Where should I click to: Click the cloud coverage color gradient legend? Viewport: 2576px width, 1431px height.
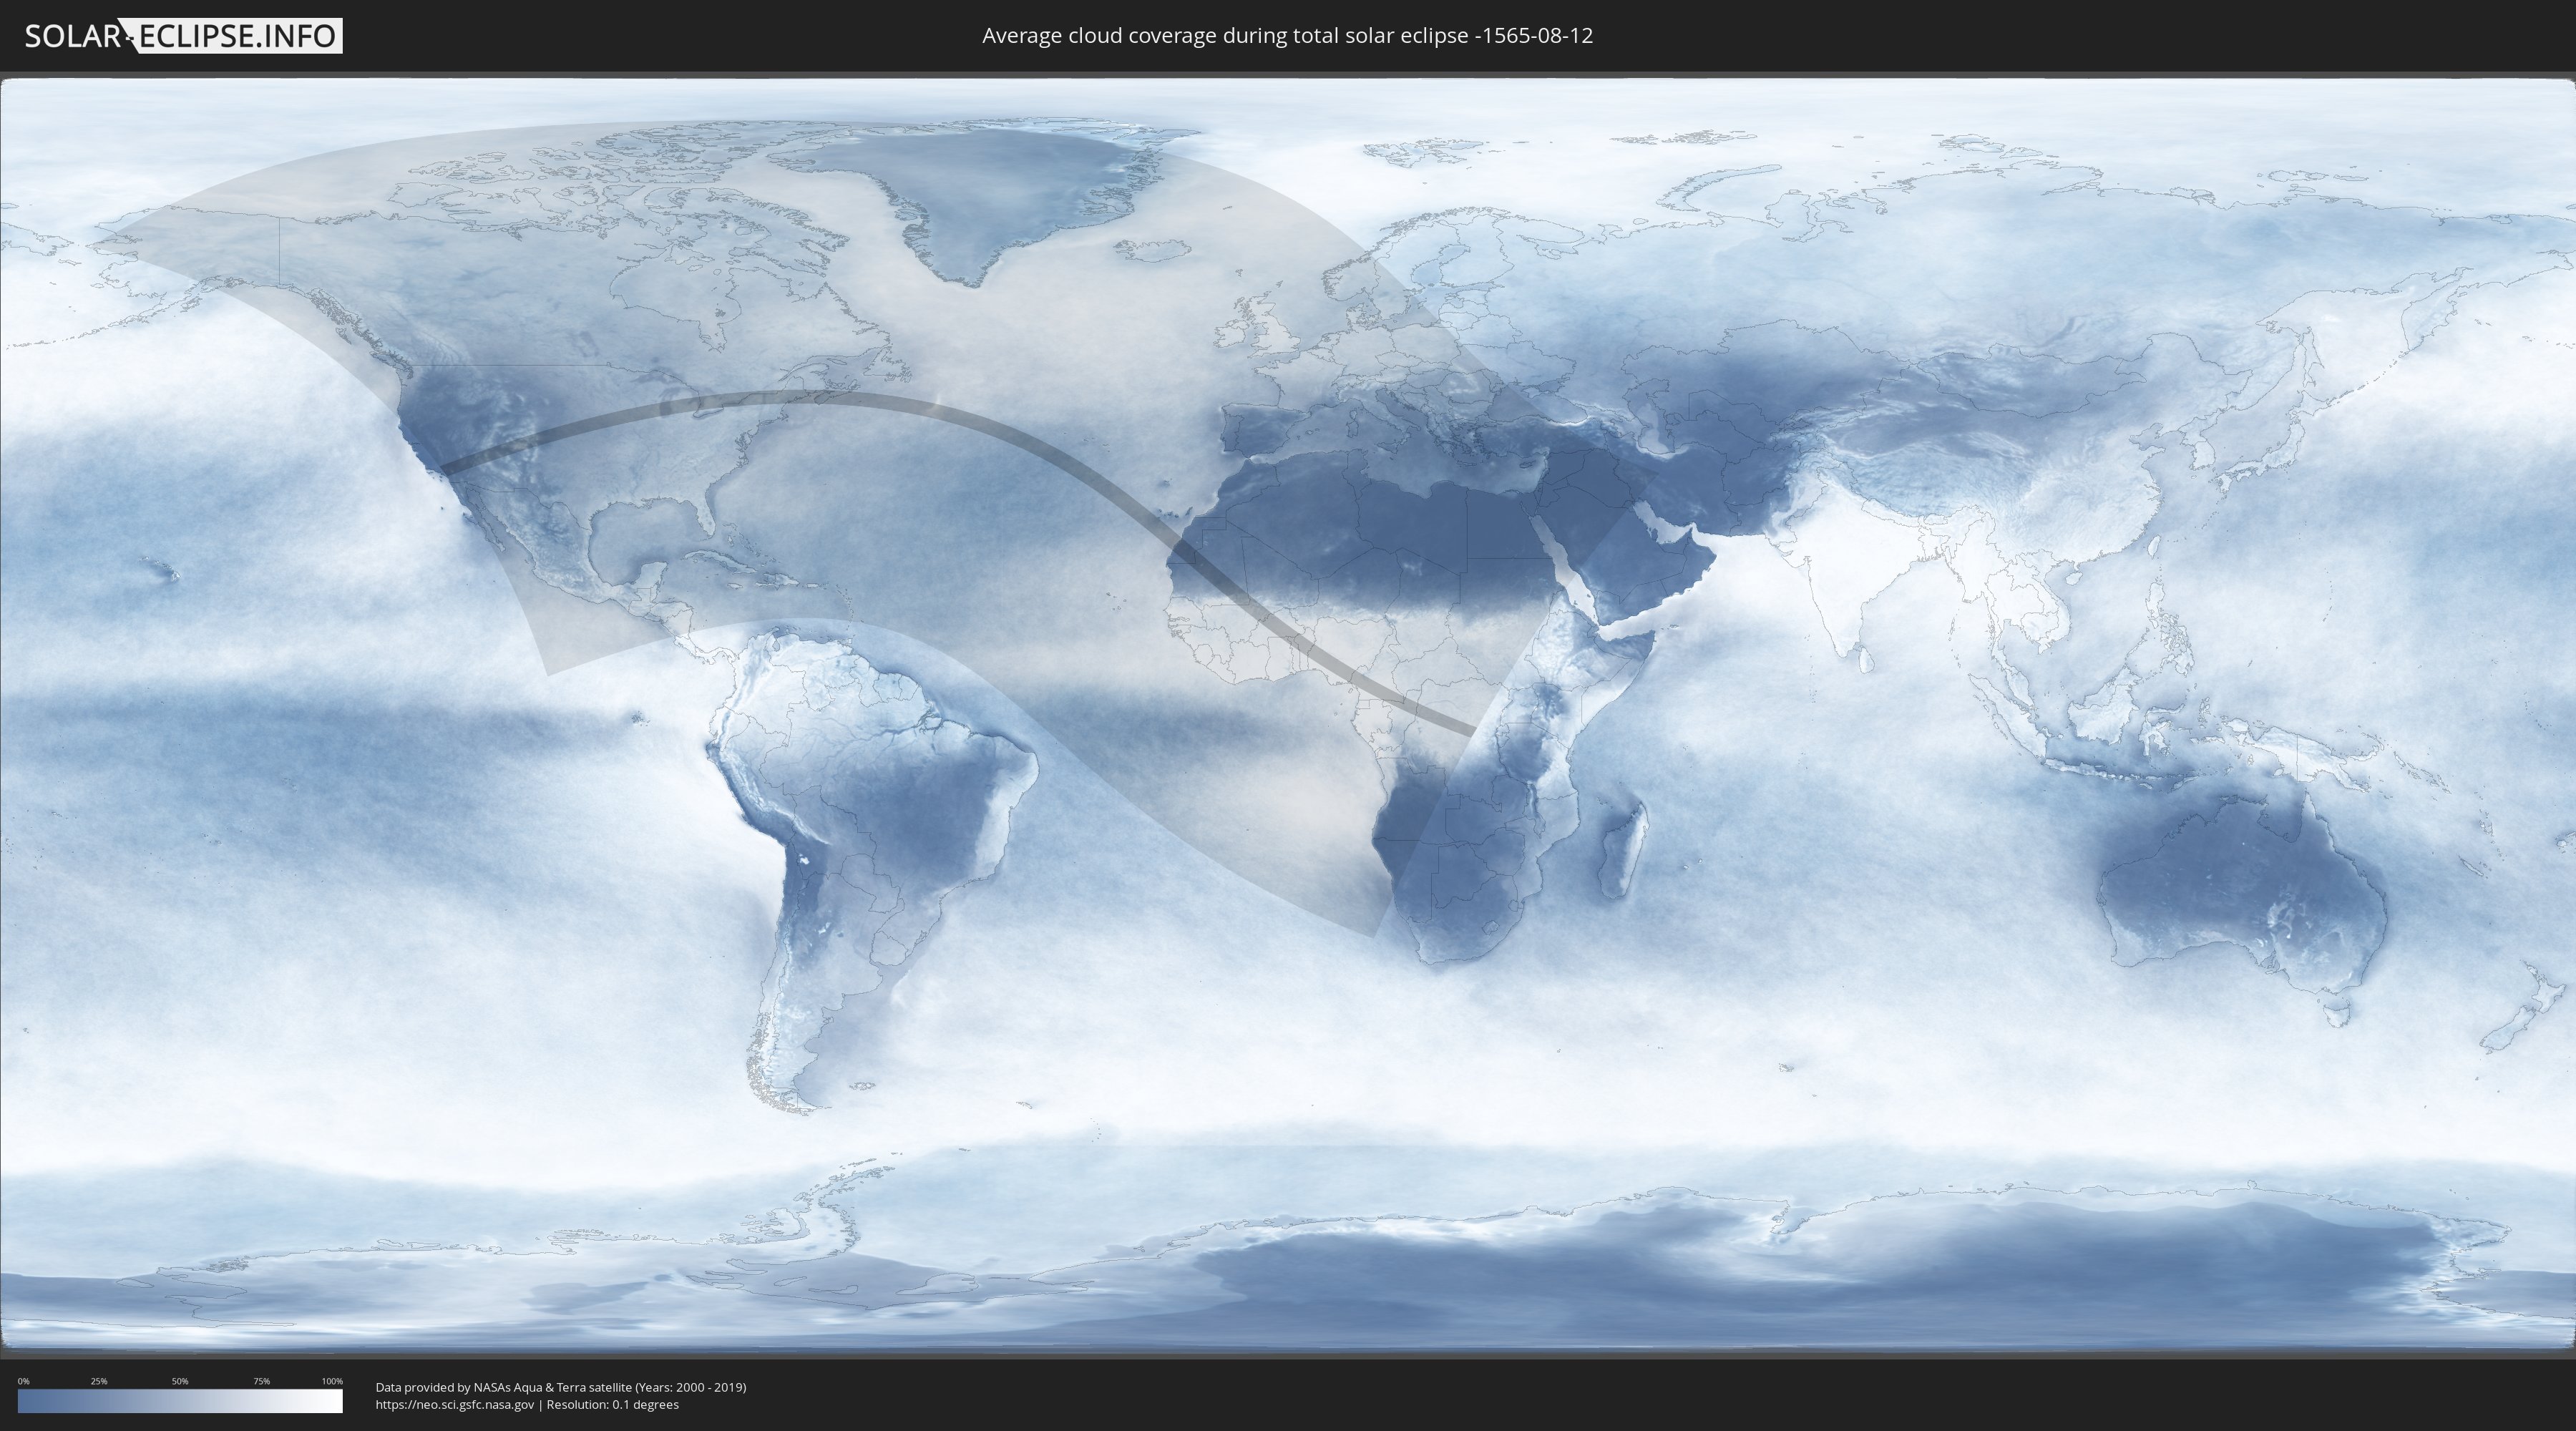tap(180, 1401)
